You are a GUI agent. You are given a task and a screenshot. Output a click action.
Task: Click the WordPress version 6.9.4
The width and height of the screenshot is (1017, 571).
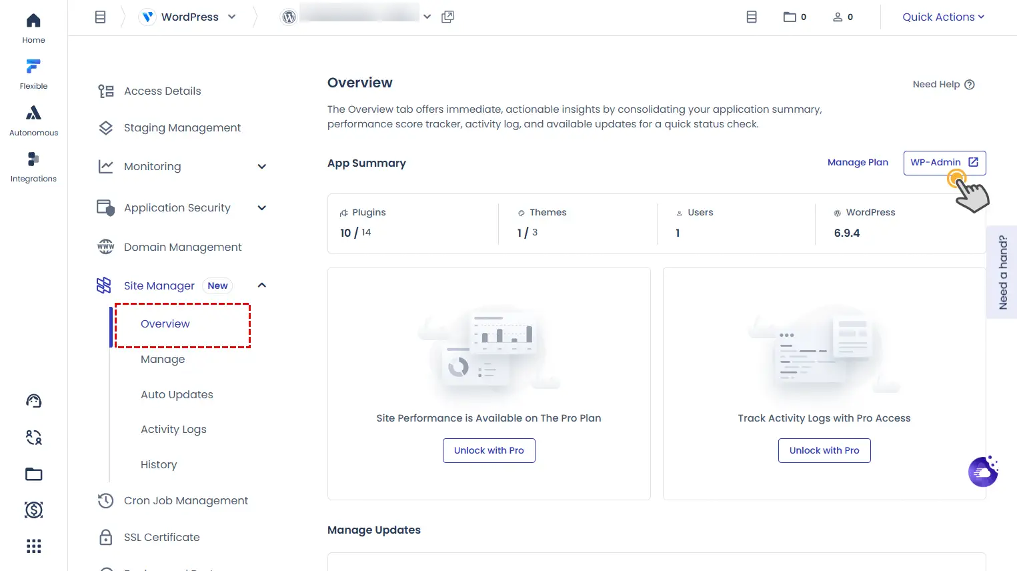click(847, 233)
